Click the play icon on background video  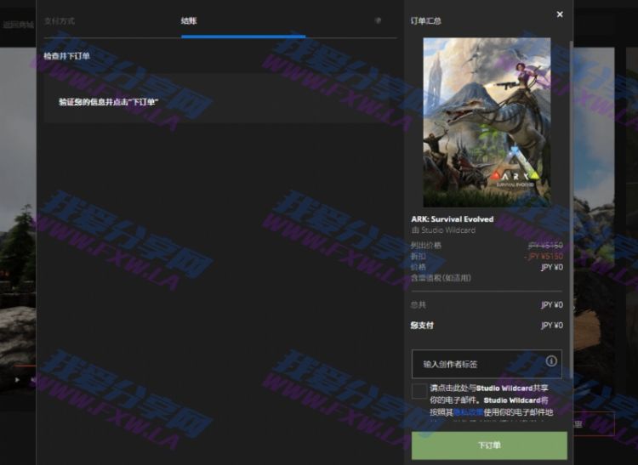pyautogui.click(x=17, y=380)
